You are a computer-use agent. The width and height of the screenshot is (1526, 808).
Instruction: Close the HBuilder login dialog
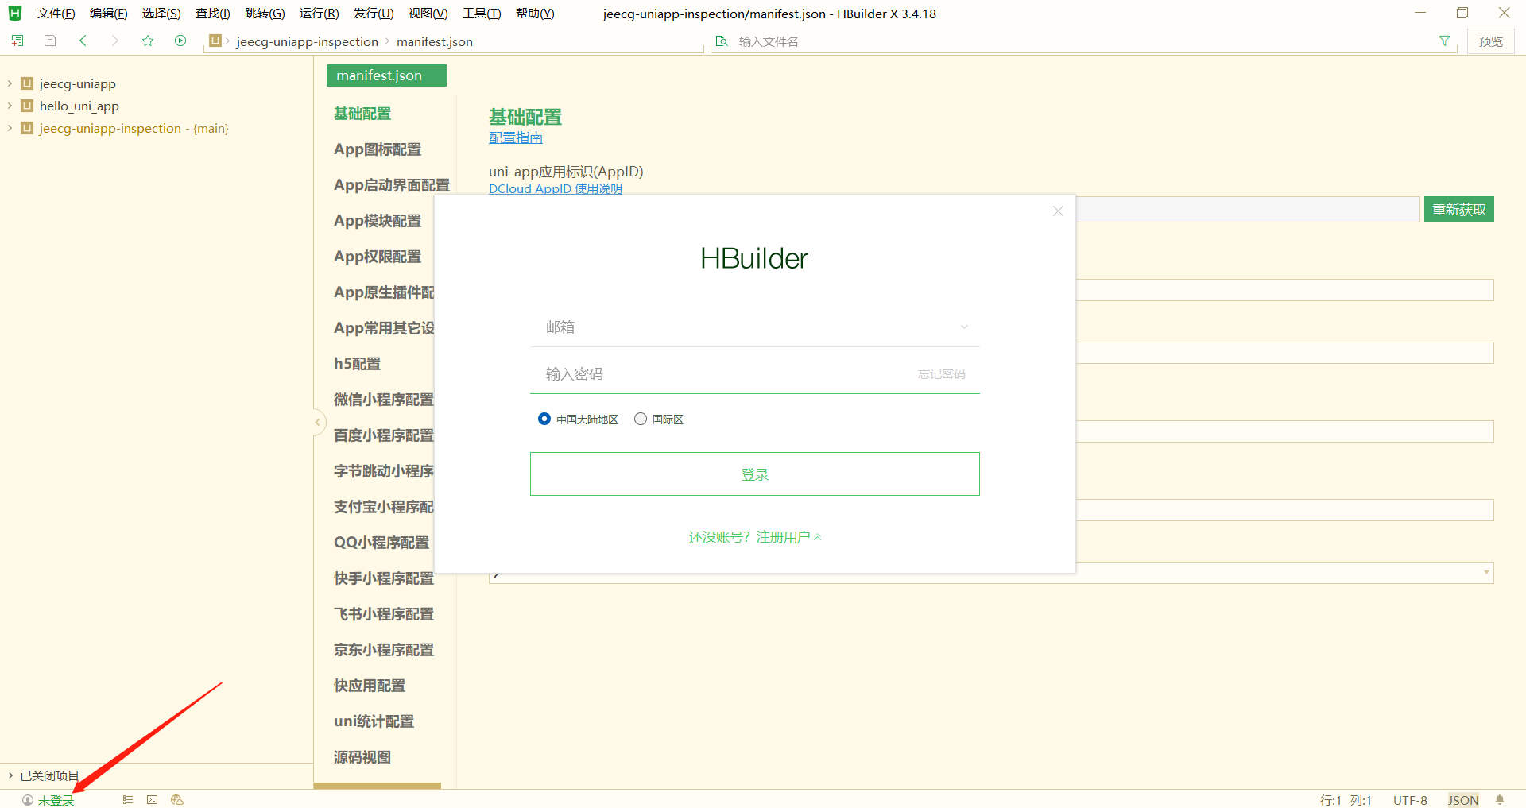tap(1058, 211)
